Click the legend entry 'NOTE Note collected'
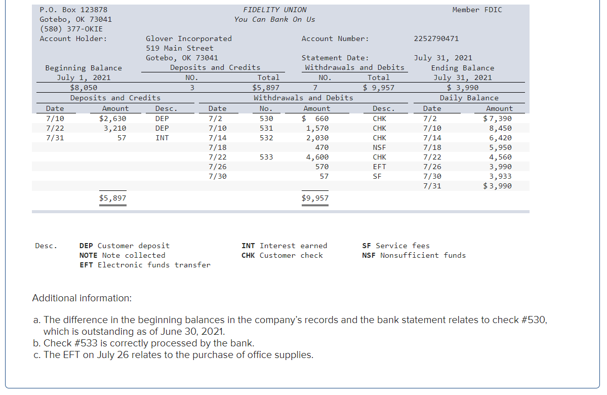This screenshot has width=607, height=395. (123, 256)
